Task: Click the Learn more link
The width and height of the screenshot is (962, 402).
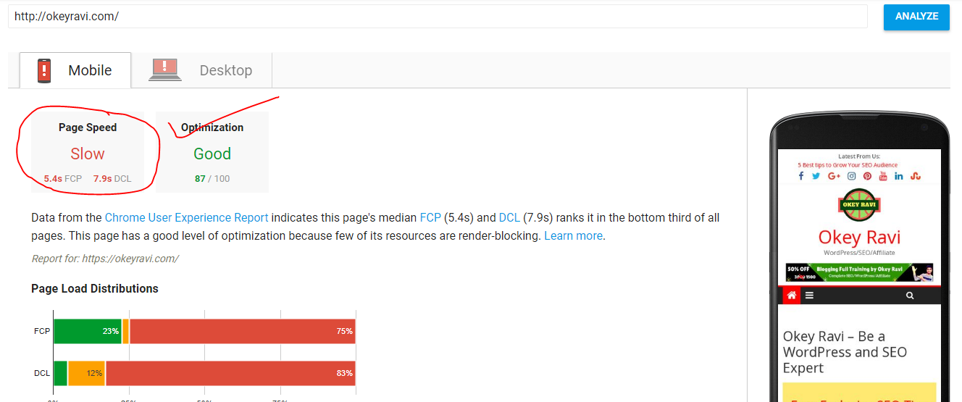Action: pos(573,235)
